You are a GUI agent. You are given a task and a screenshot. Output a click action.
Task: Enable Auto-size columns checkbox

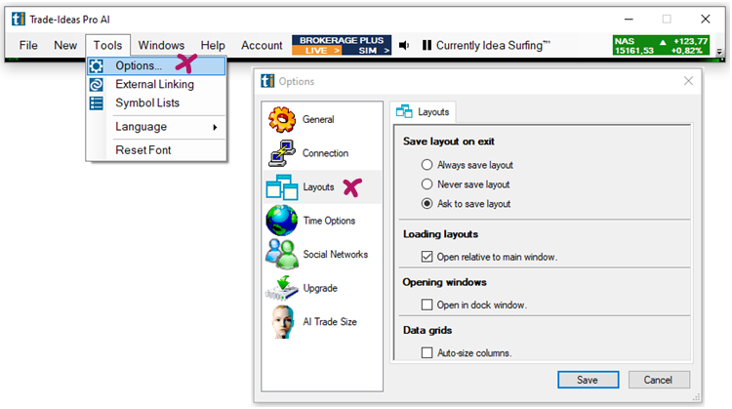click(x=427, y=352)
